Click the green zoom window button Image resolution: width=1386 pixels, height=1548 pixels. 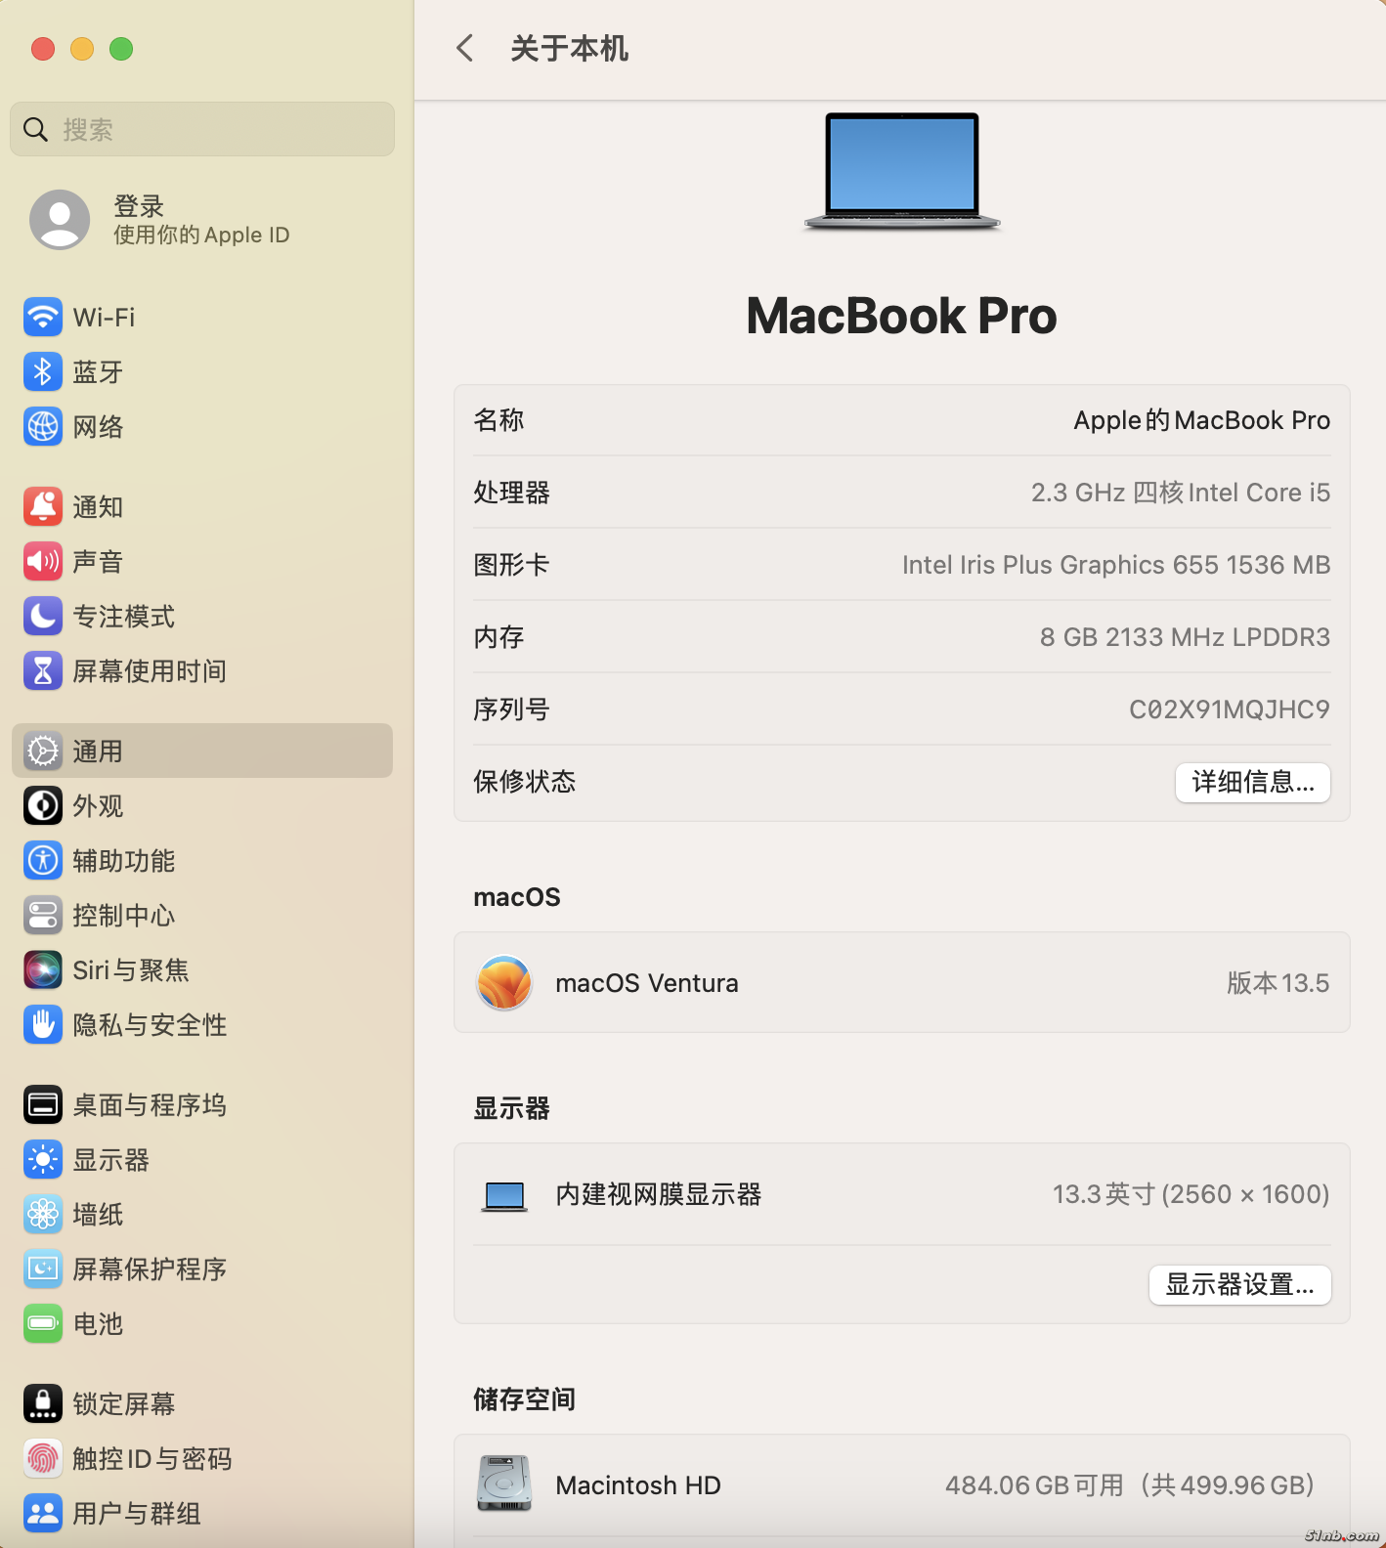click(x=121, y=49)
